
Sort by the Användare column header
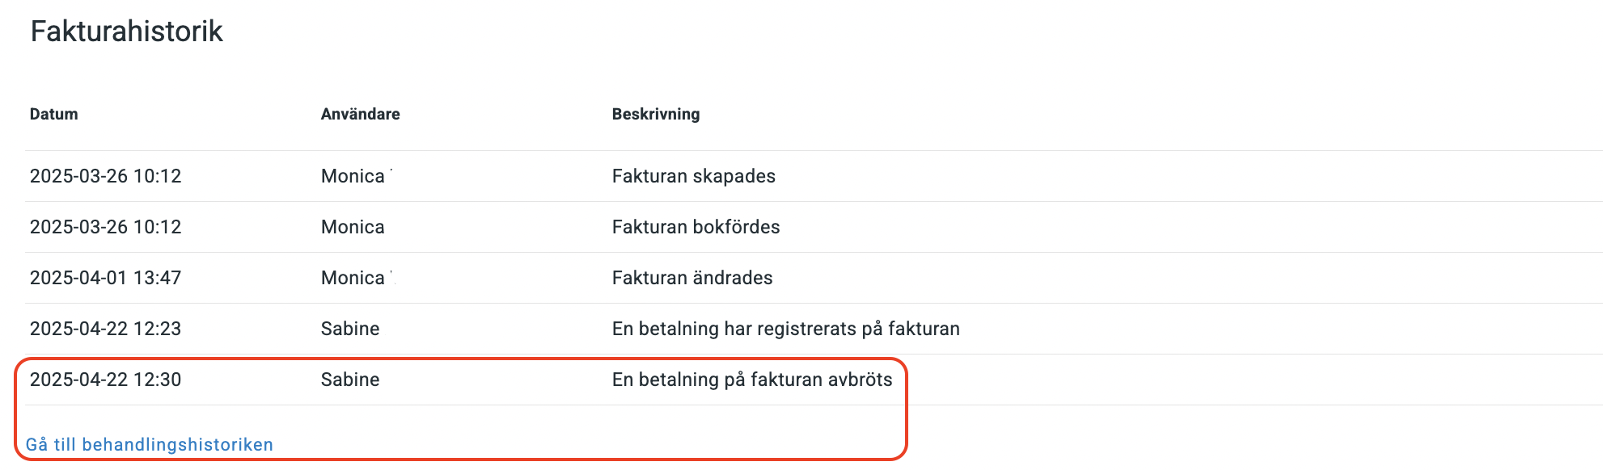[x=359, y=114]
